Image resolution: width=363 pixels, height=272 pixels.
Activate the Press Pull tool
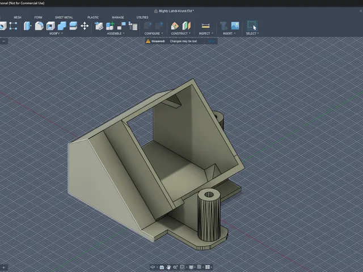(x=27, y=25)
